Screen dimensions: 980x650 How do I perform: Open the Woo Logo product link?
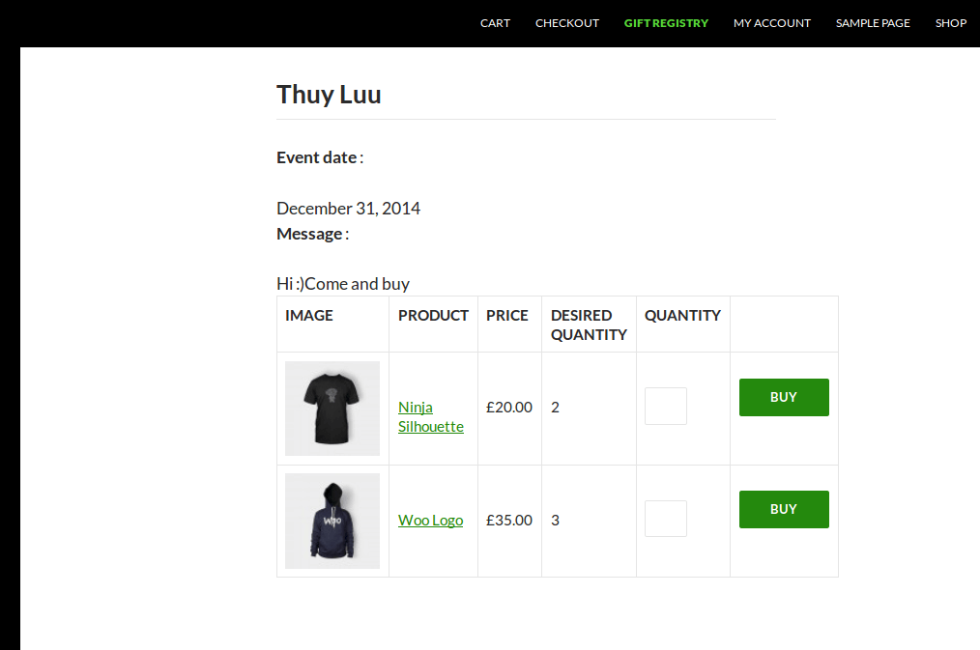(x=430, y=521)
